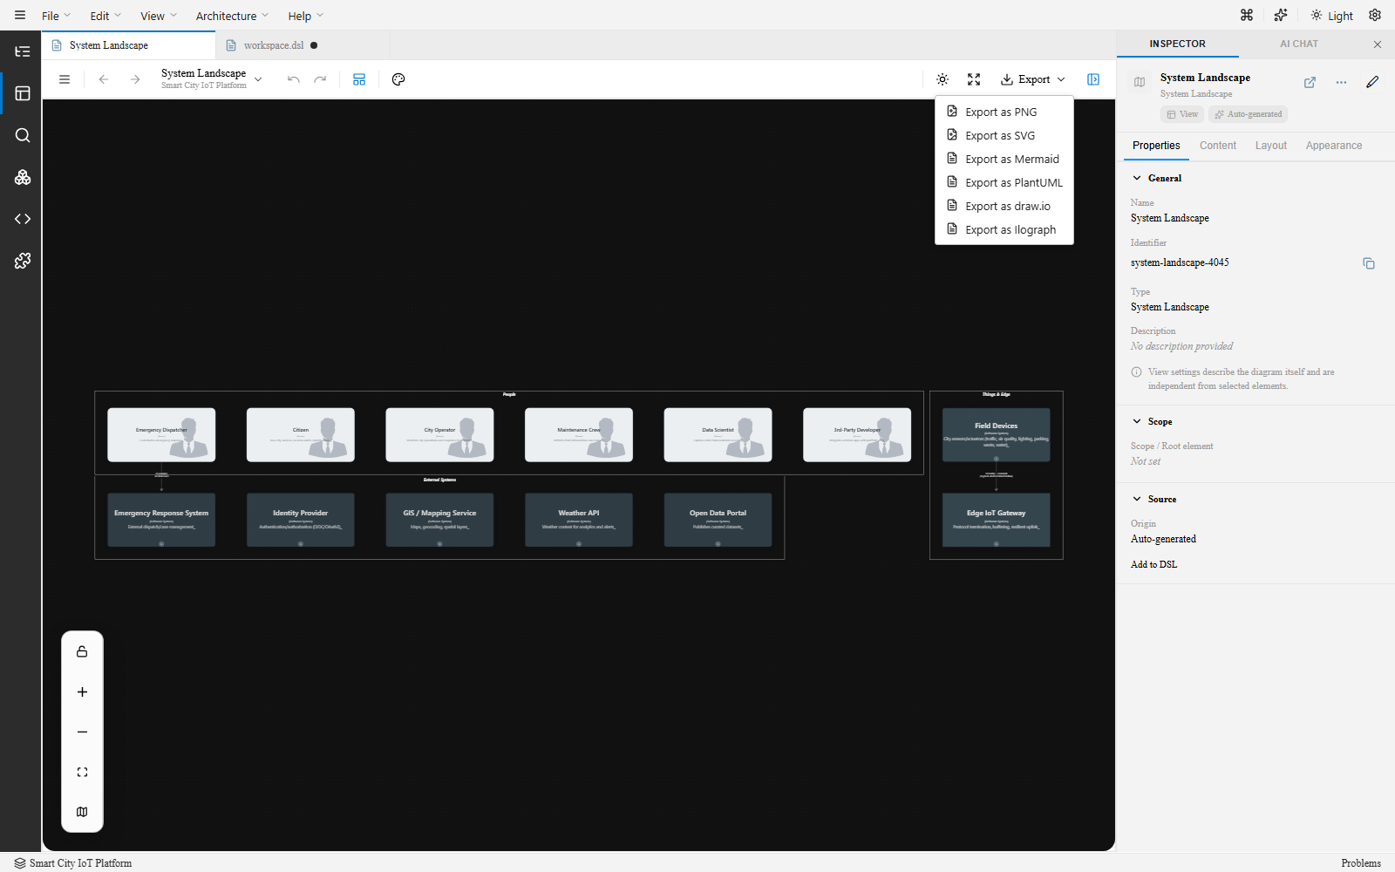The width and height of the screenshot is (1395, 872).
Task: Toggle diagram brightness sun icon
Action: click(x=942, y=79)
